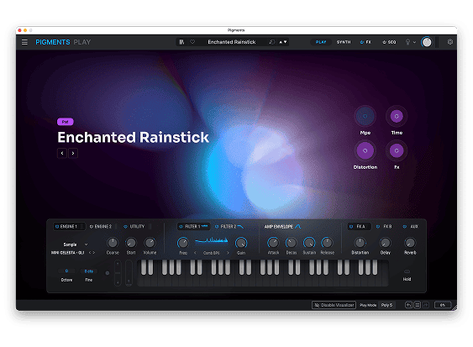
Task: Click the icon right of the preset name
Action: pos(272,42)
